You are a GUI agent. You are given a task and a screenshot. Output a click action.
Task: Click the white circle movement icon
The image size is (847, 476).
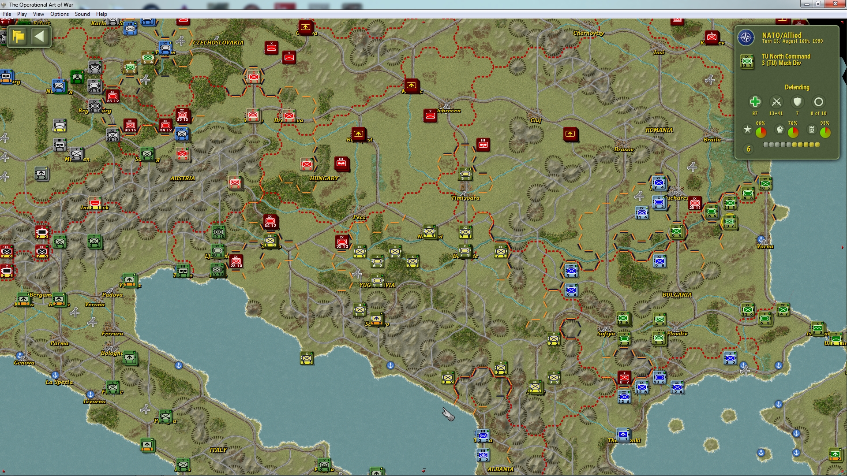point(818,102)
